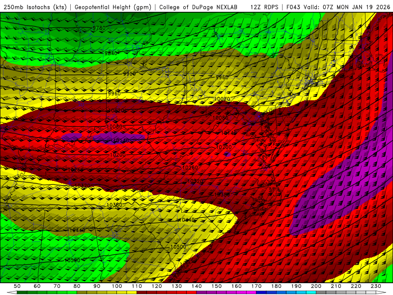Click the 180 value on the color scale
The width and height of the screenshot is (393, 295).
[276, 286]
